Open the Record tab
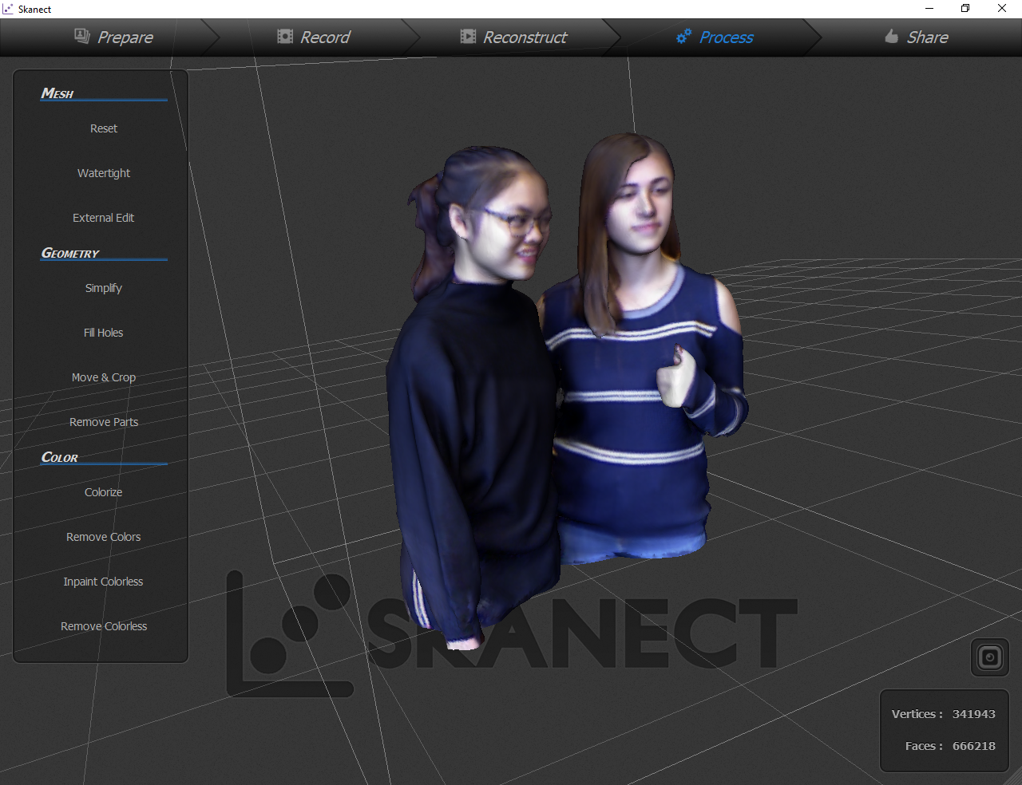The height and width of the screenshot is (785, 1022). 314,37
